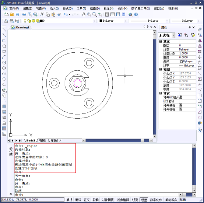Toggle 对象捕捉 object snap in status bar
The image size is (204, 203).
point(108,200)
